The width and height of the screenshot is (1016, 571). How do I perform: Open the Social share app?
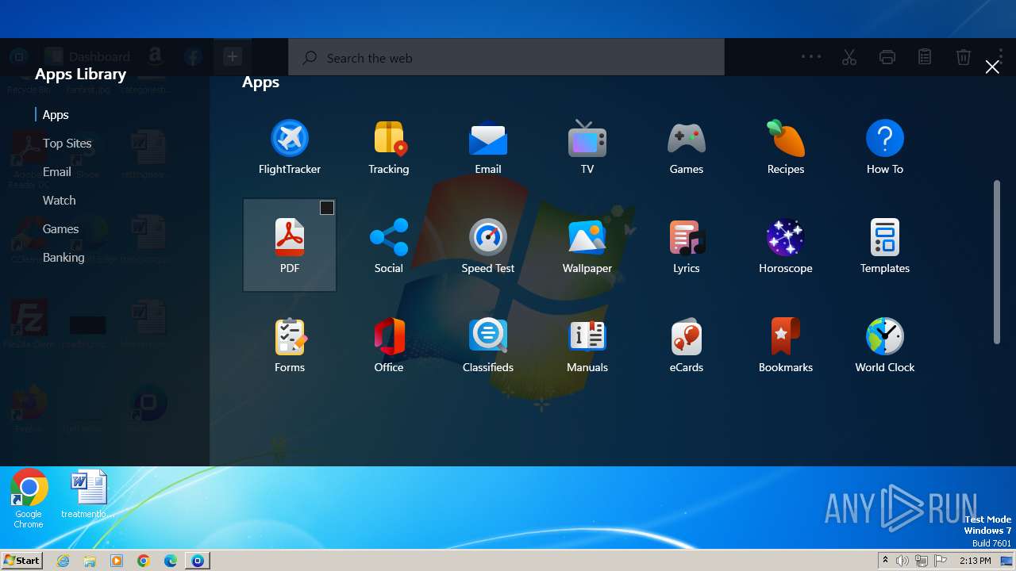(389, 246)
